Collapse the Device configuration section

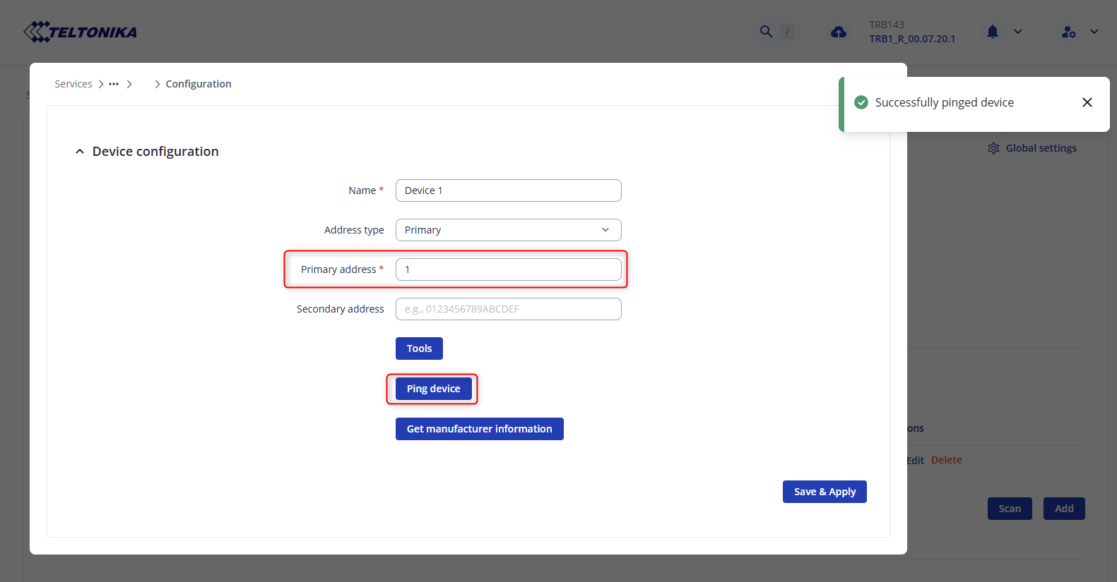[80, 152]
